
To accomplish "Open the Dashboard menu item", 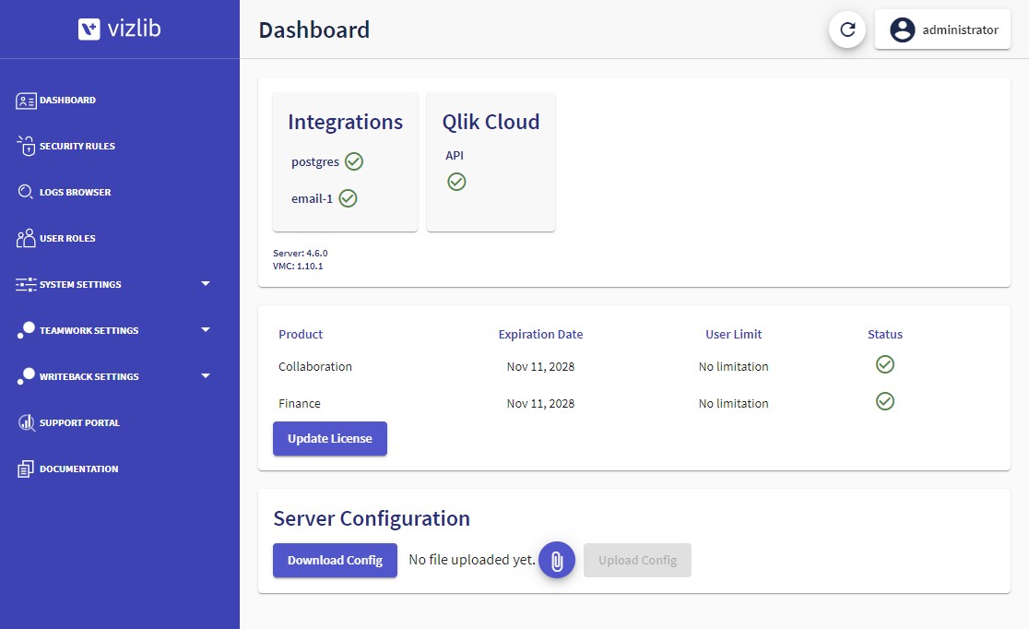I will [67, 101].
